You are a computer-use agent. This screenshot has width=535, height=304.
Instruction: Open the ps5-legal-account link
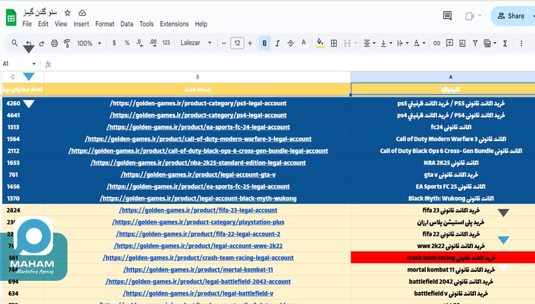pyautogui.click(x=198, y=103)
